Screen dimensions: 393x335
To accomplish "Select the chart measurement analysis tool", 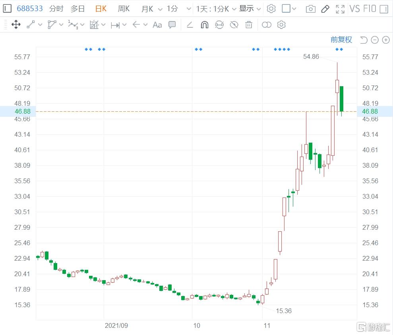I will coord(94,25).
